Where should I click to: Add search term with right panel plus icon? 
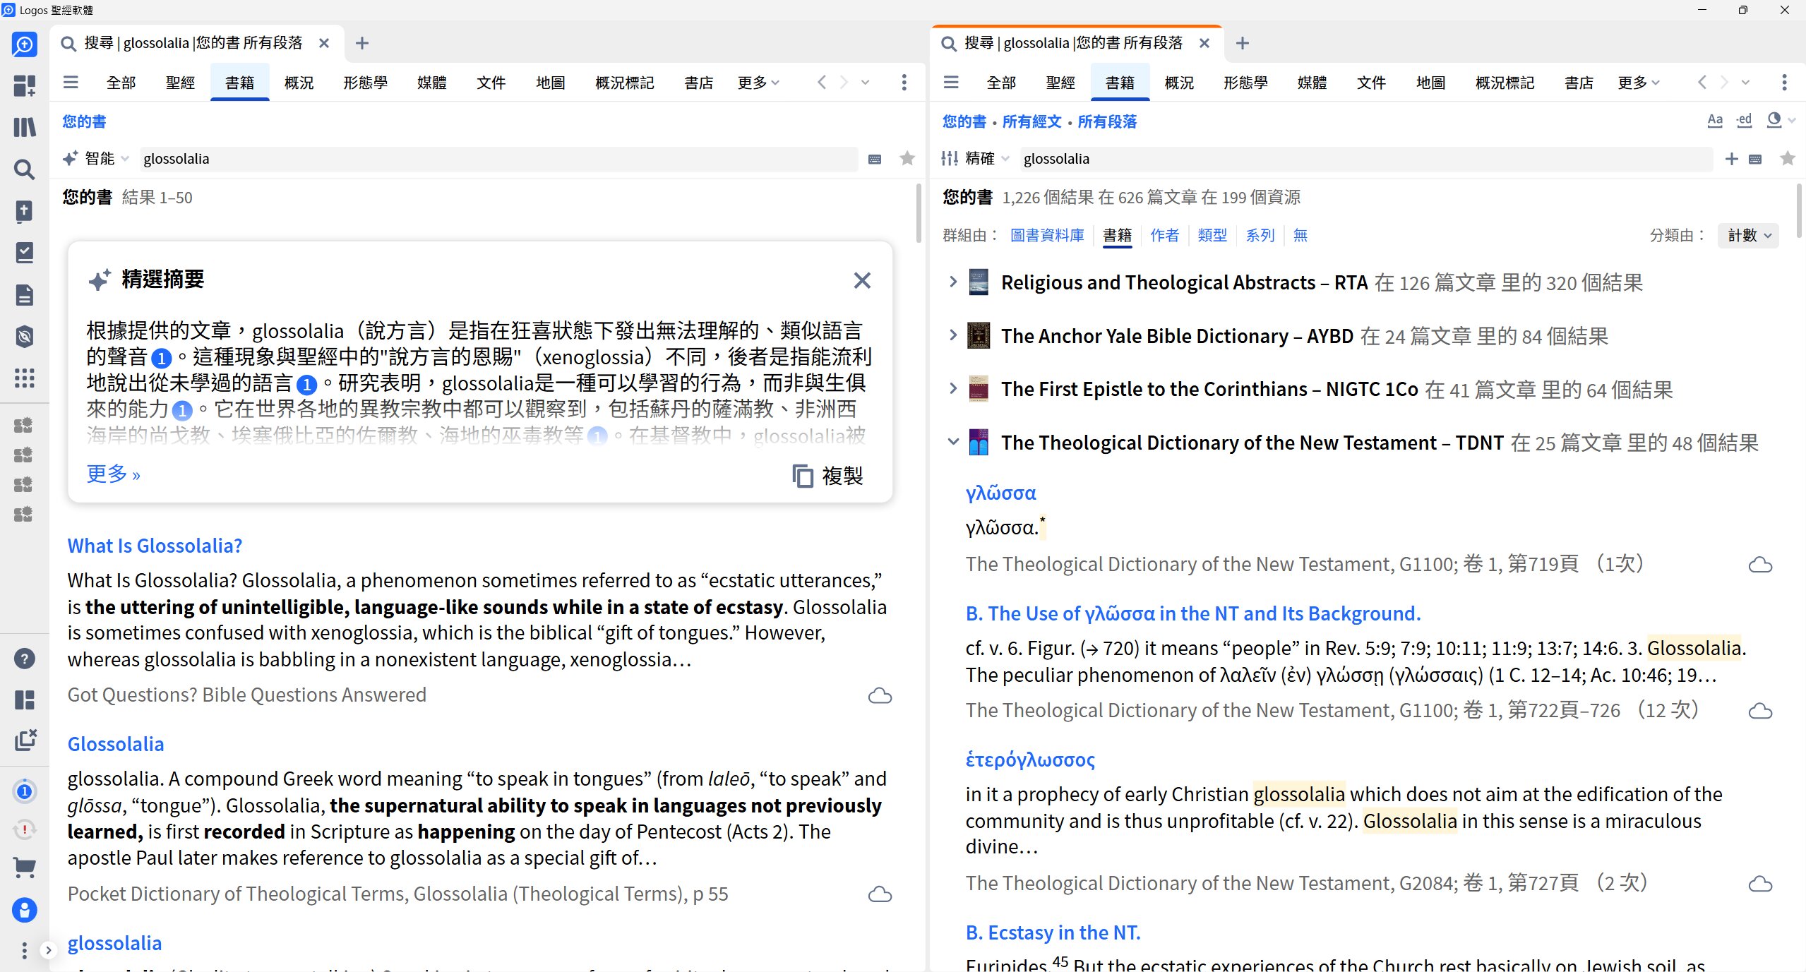pos(1731,160)
